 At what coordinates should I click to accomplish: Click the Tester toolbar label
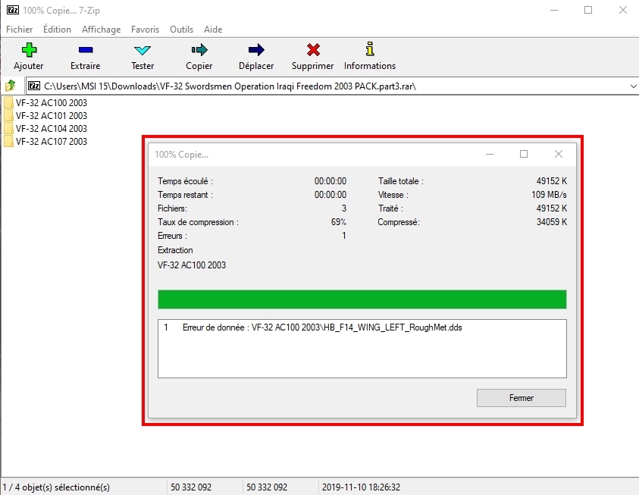click(143, 66)
